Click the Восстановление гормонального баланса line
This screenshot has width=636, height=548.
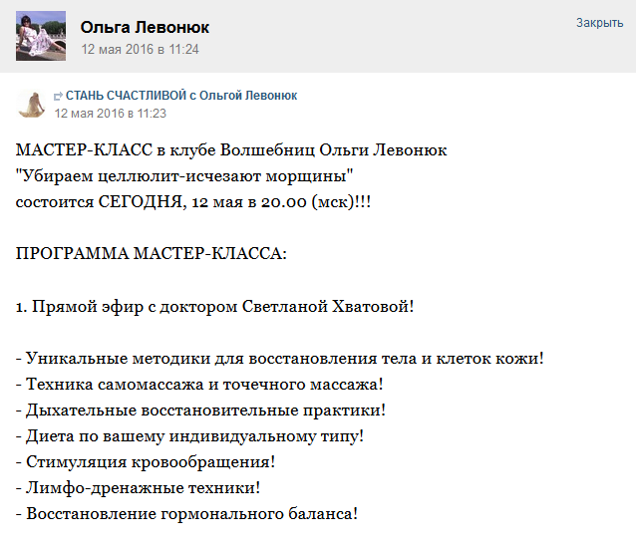(x=186, y=514)
